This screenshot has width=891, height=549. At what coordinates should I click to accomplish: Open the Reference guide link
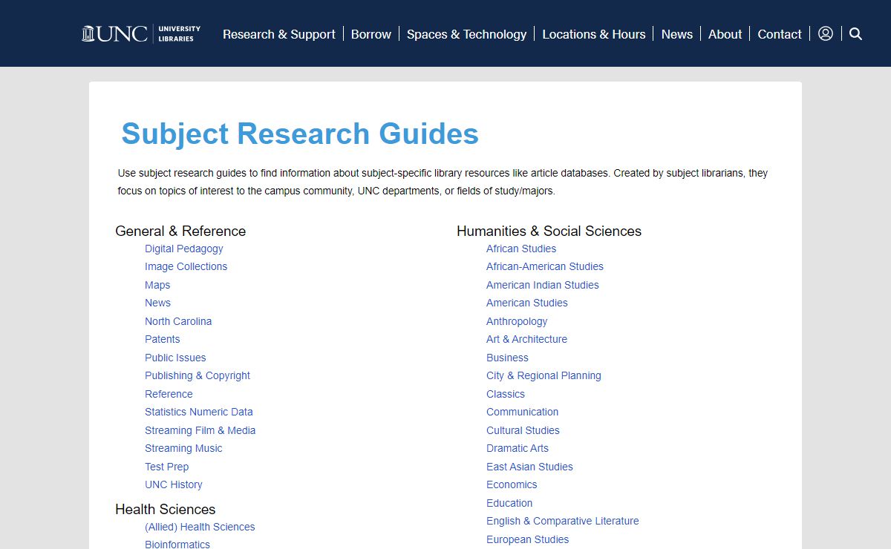coord(169,394)
